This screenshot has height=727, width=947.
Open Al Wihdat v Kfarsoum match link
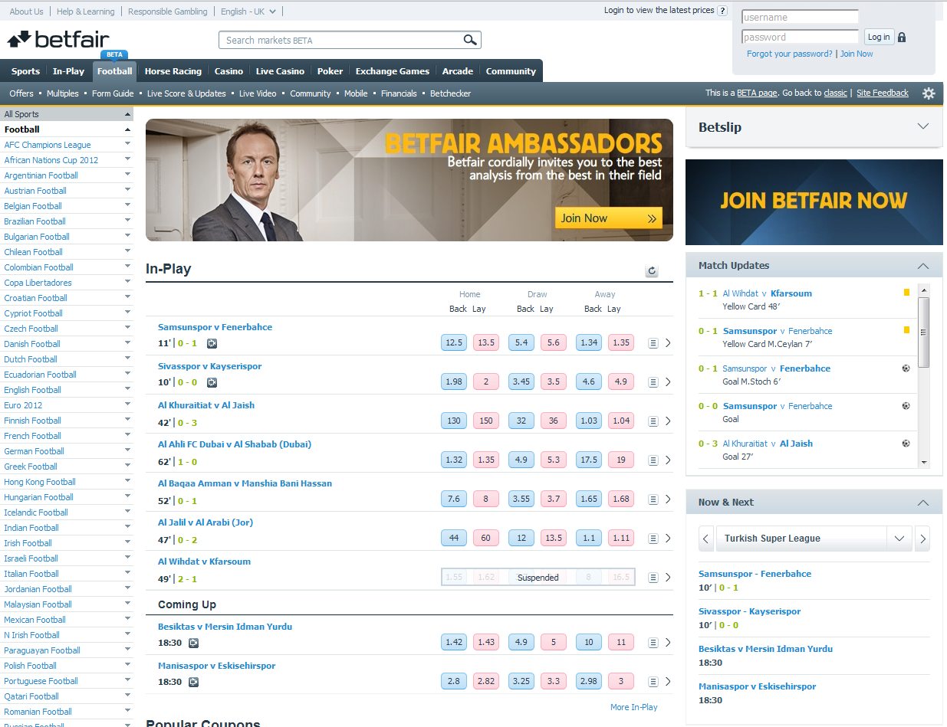204,562
